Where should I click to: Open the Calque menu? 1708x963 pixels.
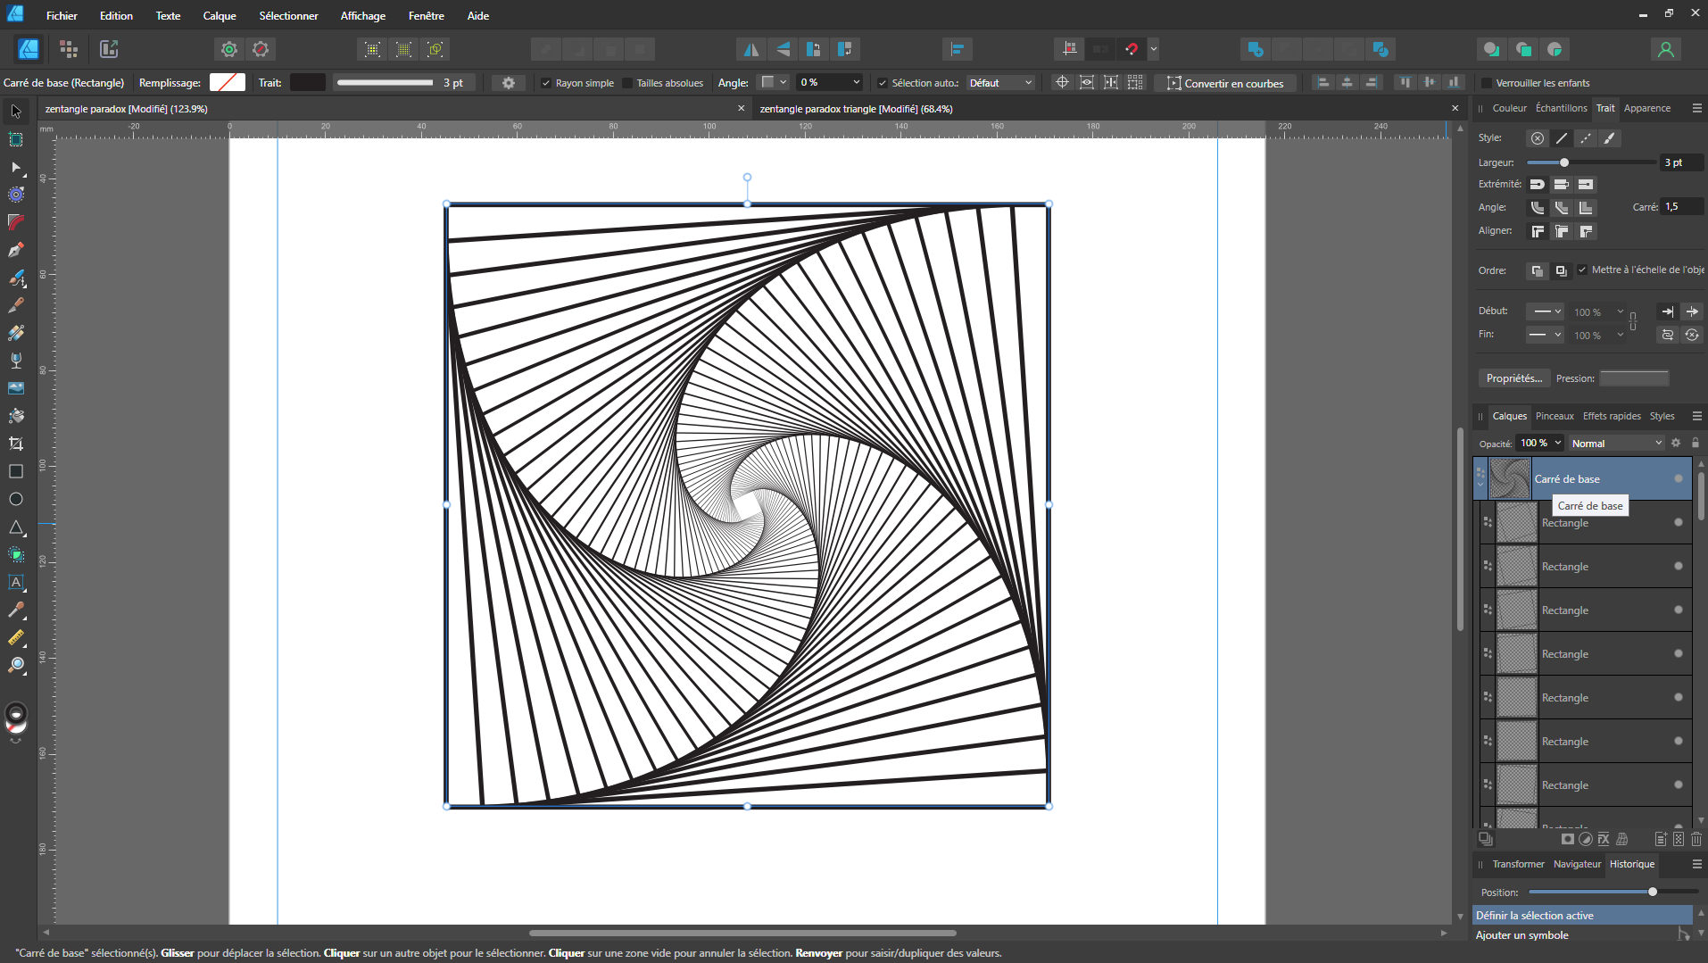tap(219, 16)
